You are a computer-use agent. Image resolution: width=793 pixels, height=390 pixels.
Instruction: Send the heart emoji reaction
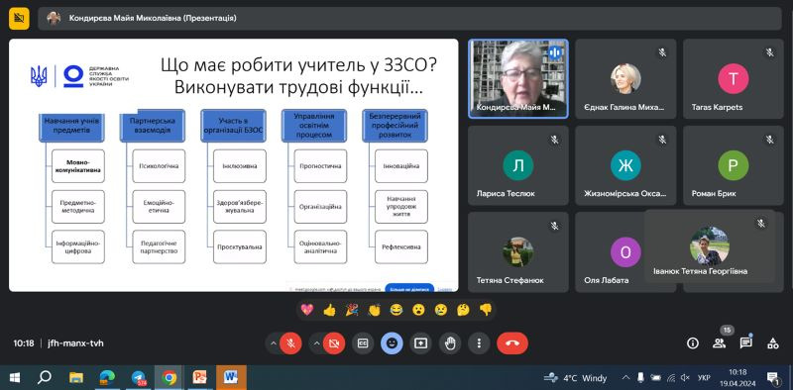[307, 310]
